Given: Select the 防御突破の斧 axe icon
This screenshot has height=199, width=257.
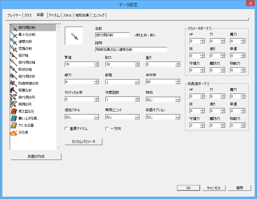Looking at the screenshot, I should (14, 83).
